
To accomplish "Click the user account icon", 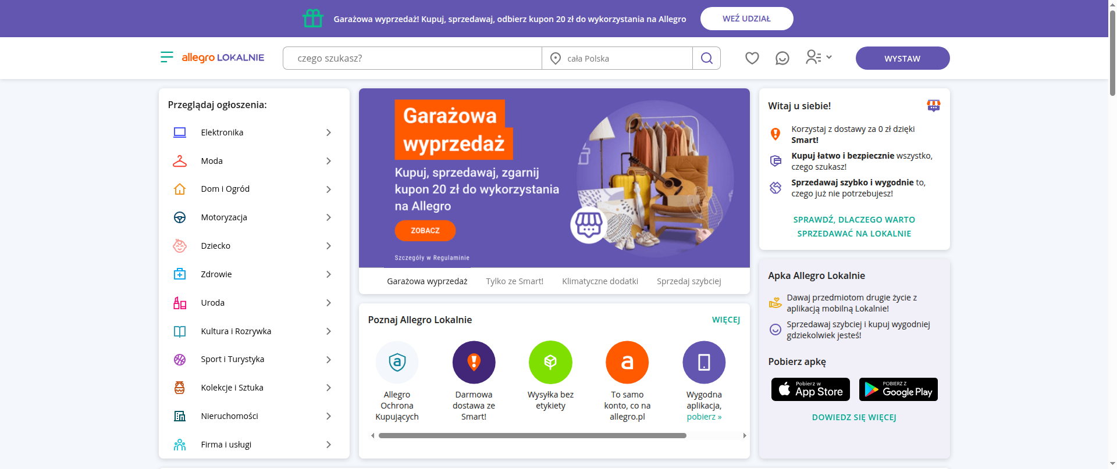I will click(x=813, y=57).
